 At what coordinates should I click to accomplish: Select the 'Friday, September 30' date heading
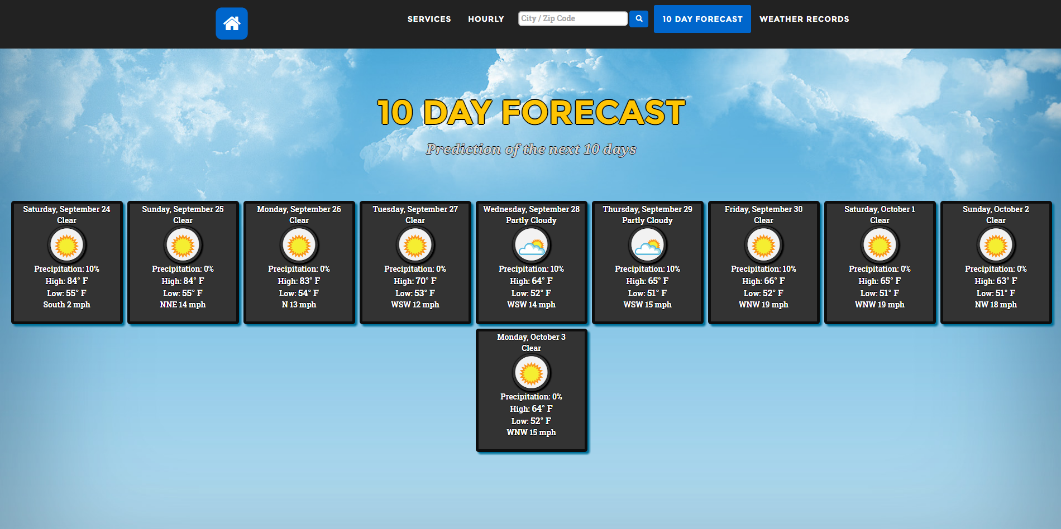point(763,209)
